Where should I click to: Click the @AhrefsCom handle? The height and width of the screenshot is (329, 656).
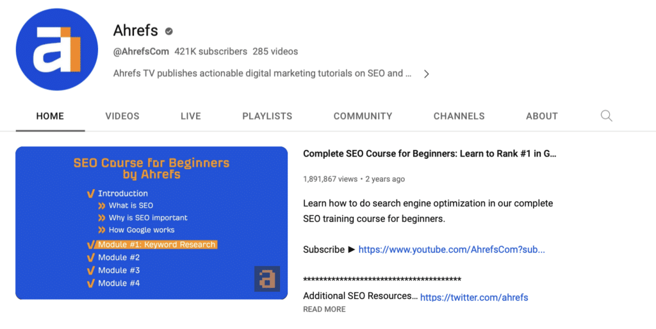point(141,51)
